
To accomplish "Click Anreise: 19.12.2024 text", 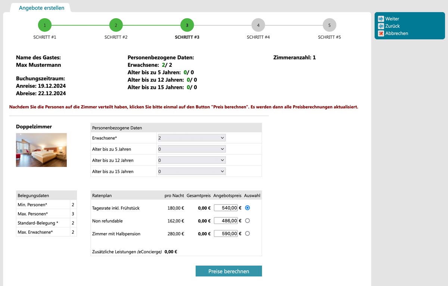I will tap(41, 86).
